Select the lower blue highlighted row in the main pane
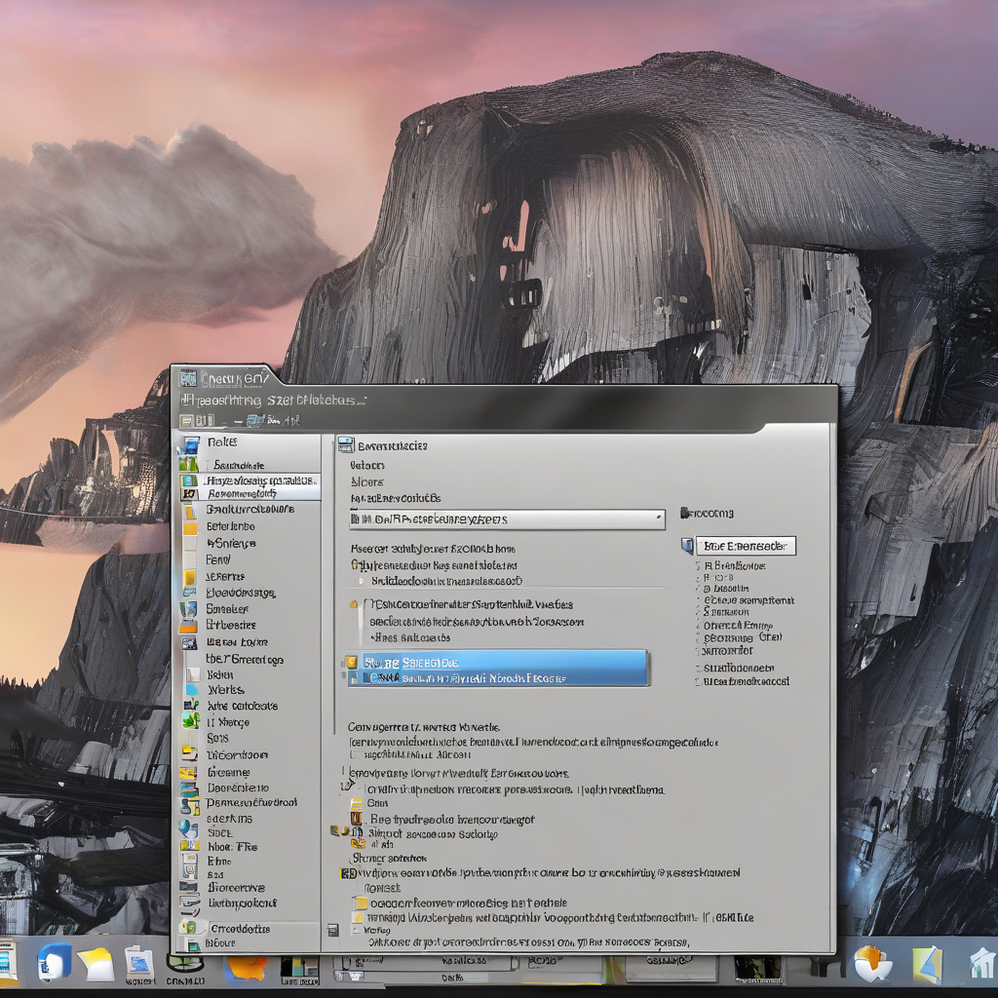 pos(497,678)
